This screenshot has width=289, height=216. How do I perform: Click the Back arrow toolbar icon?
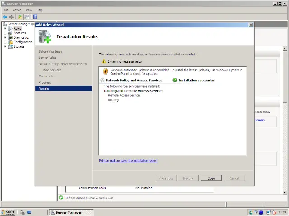(5, 17)
